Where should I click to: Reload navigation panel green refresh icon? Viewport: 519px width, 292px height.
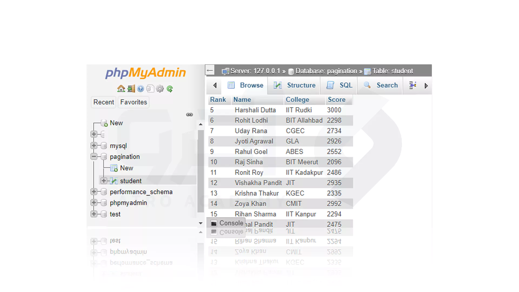pyautogui.click(x=170, y=88)
